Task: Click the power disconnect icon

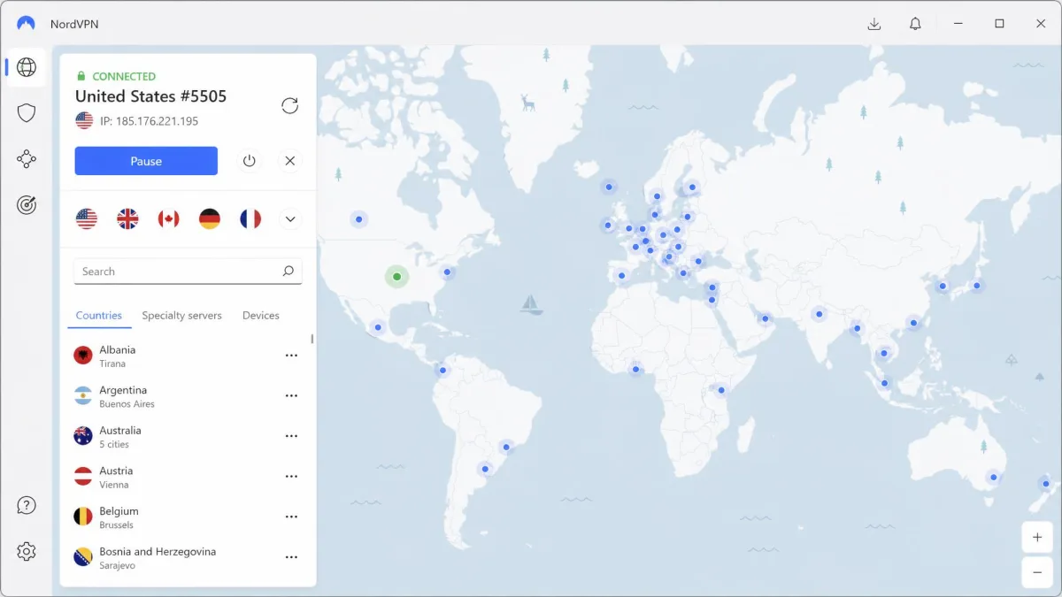Action: click(x=250, y=161)
